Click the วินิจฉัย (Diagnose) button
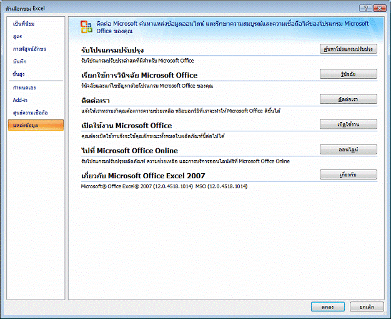 [349, 74]
